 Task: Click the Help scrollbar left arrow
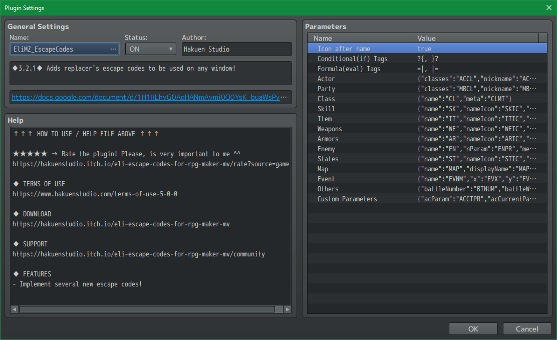tap(15, 309)
